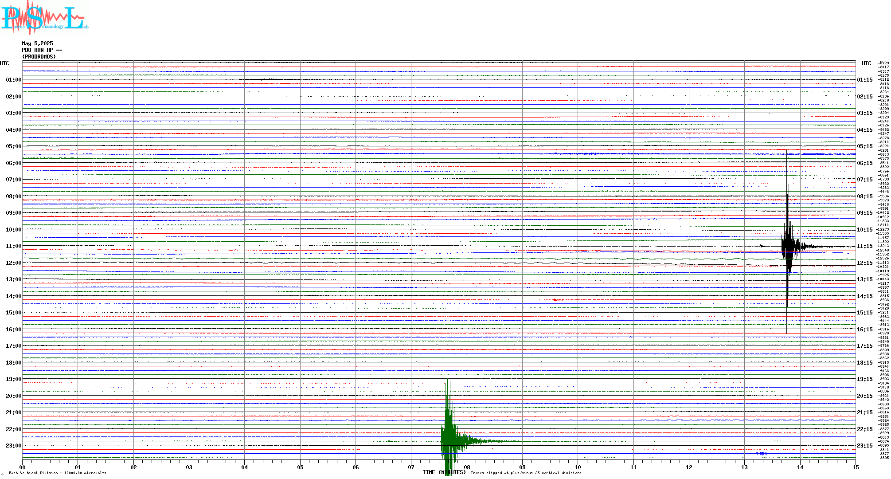The width and height of the screenshot is (891, 479).
Task: Select the 23:00 hour label
Action: (13, 446)
